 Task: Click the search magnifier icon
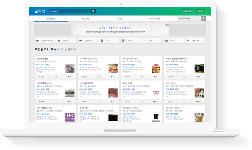[x=93, y=11]
